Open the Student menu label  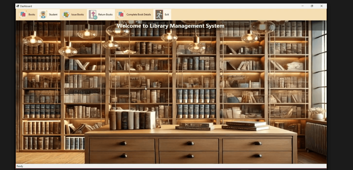point(53,14)
